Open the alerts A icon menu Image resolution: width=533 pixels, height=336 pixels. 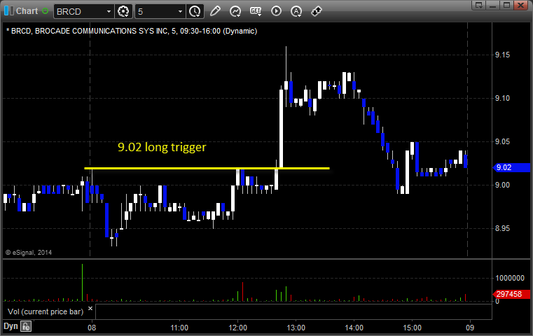pyautogui.click(x=296, y=12)
